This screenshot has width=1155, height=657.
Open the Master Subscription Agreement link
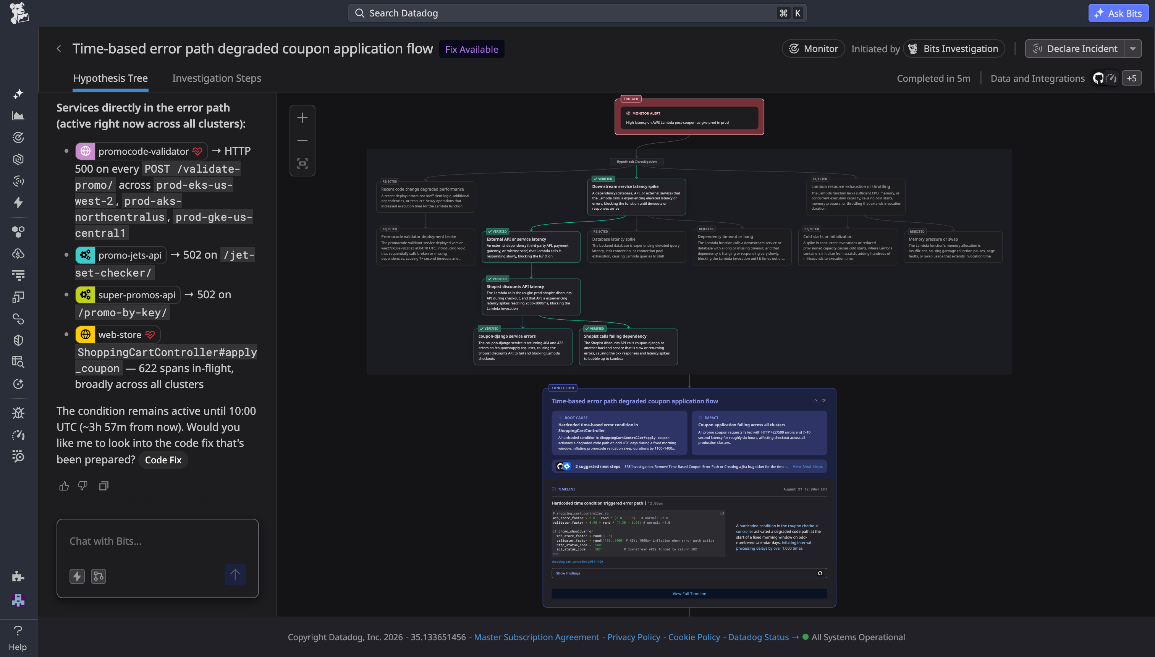pos(537,637)
